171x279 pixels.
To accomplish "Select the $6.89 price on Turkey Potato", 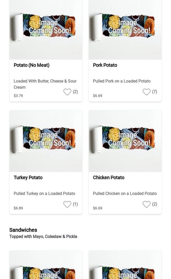I will (x=18, y=208).
